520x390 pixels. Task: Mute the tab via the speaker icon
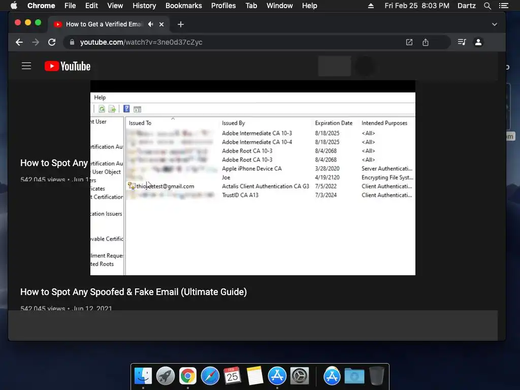[151, 24]
